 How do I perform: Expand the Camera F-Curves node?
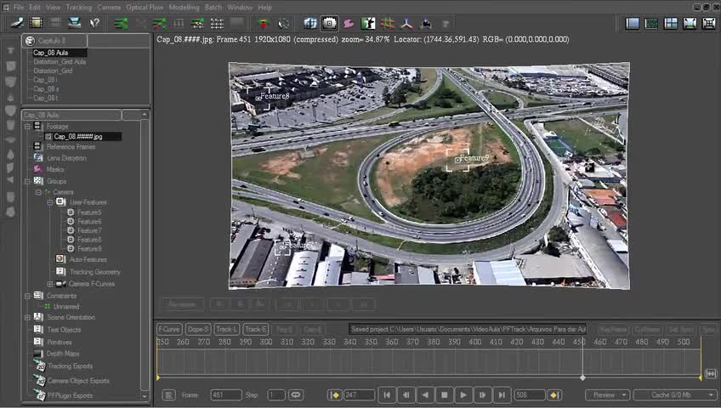(50, 284)
